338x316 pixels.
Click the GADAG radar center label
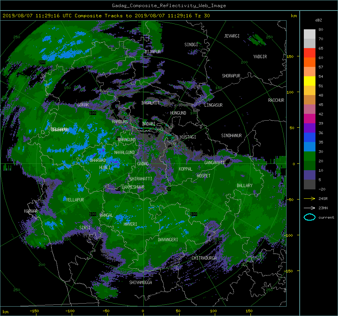(143, 164)
